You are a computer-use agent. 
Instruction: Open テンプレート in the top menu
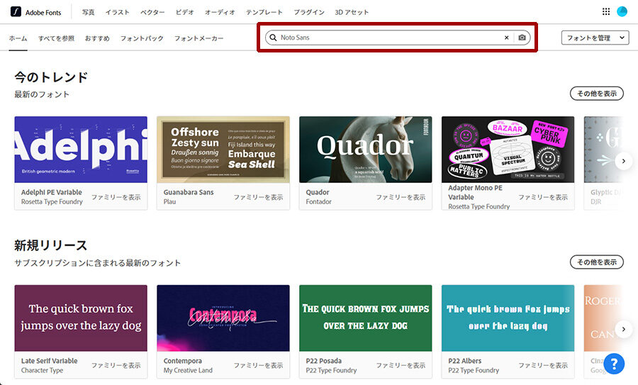[264, 12]
